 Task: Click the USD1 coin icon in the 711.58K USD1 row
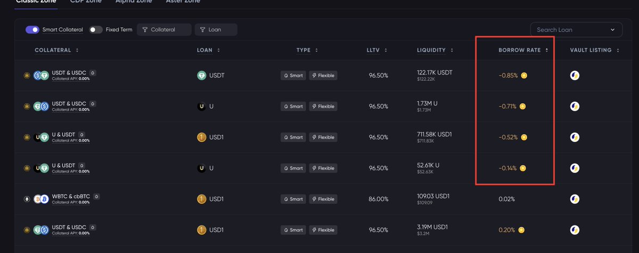[201, 137]
